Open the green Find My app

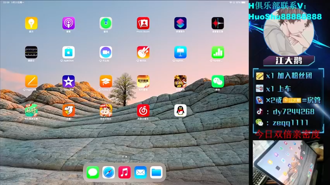tap(106, 23)
